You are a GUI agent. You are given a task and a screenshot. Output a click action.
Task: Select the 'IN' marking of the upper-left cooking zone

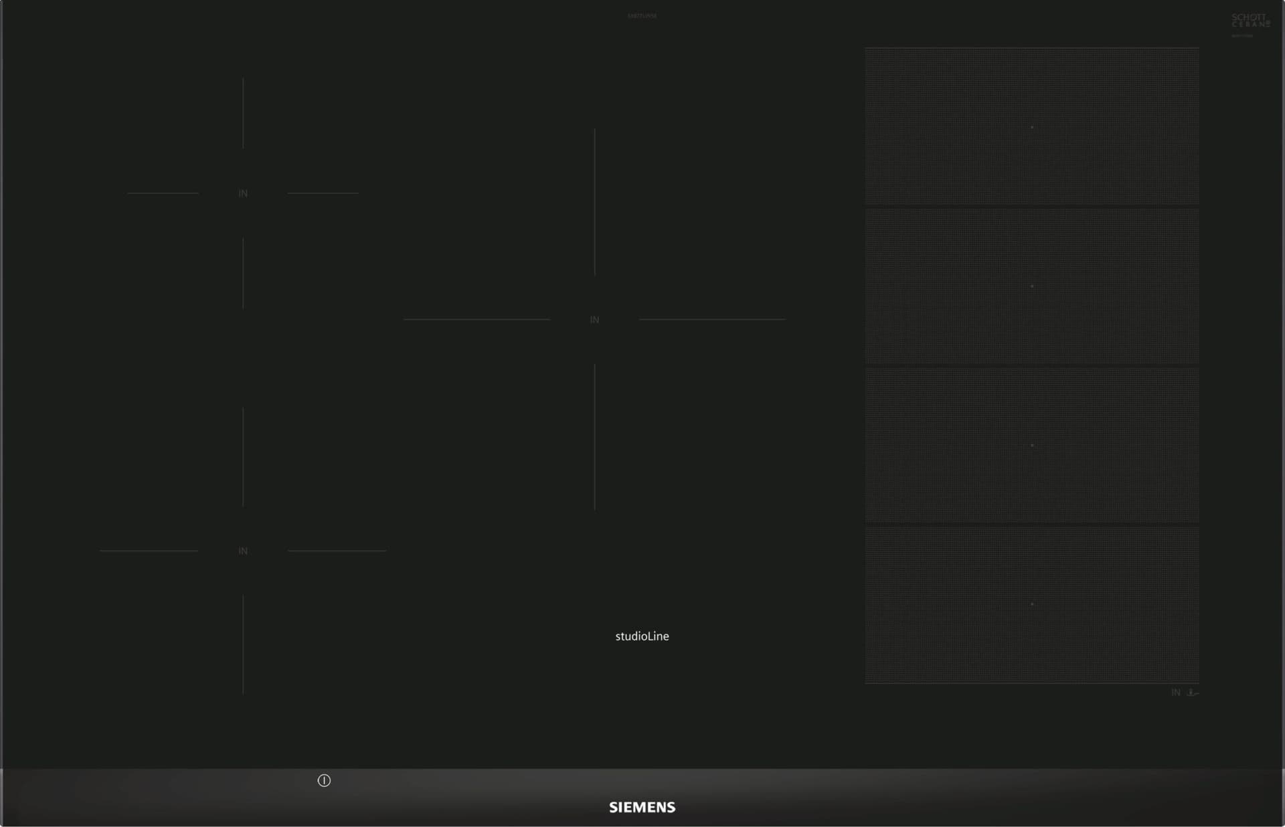243,193
